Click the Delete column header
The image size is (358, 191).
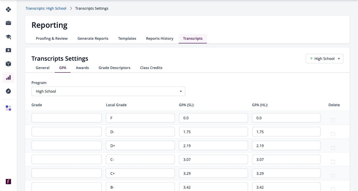pos(334,105)
